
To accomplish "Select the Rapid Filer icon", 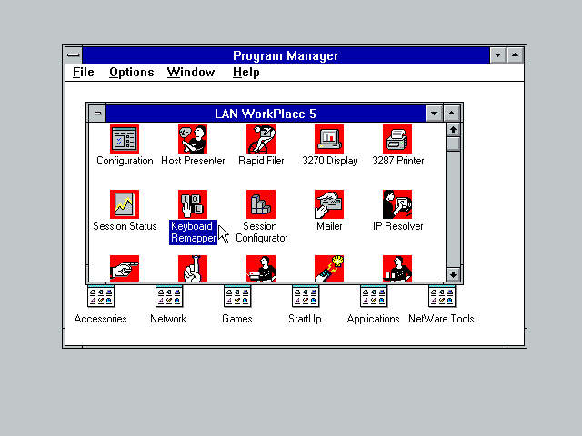I will (261, 139).
